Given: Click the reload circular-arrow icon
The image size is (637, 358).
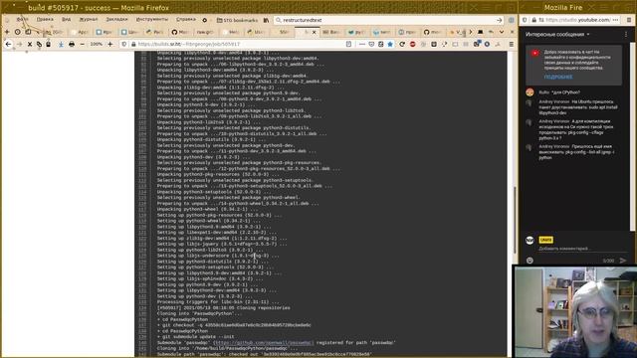Looking at the screenshot, I should (x=402, y=44).
